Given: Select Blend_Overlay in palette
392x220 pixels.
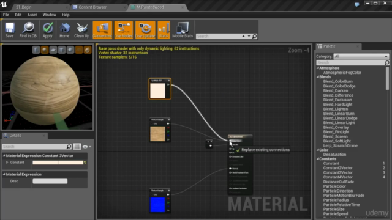Looking at the screenshot, I should (336, 127).
